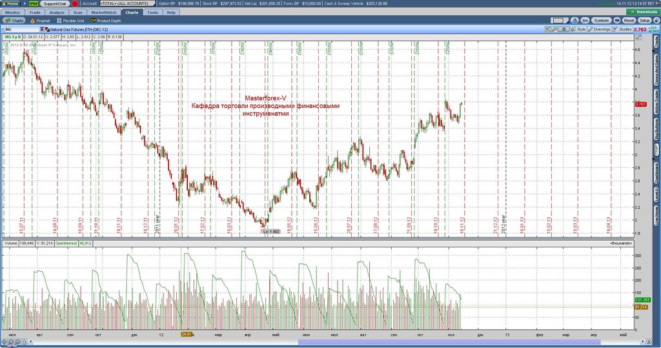Click the pencil drawing tool icon
Image resolution: width=661 pixels, height=348 pixels.
(554, 30)
